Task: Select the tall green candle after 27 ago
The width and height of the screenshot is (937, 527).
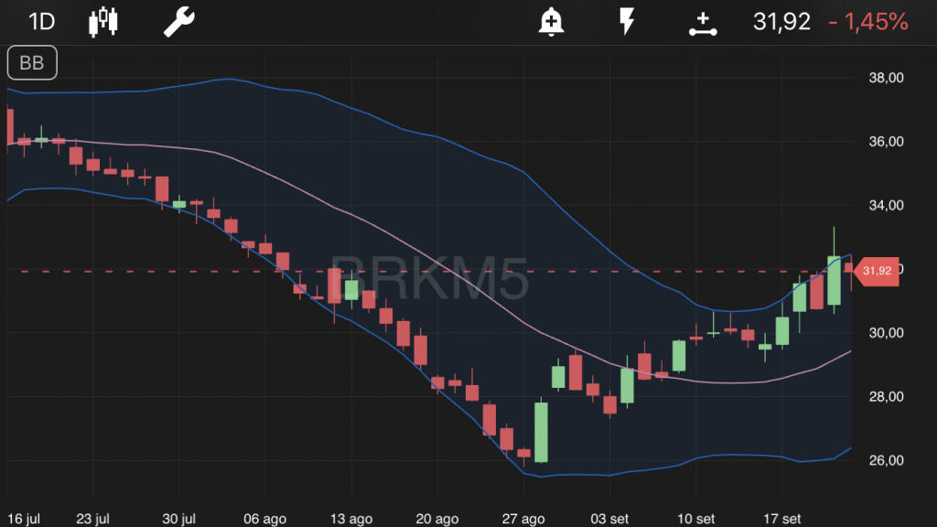Action: coord(541,432)
